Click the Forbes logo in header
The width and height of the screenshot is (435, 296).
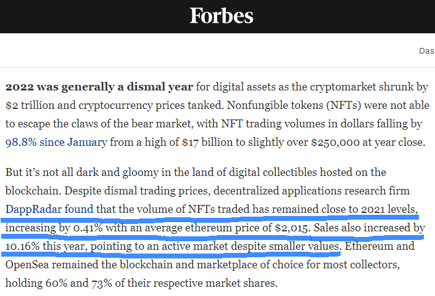tap(222, 16)
